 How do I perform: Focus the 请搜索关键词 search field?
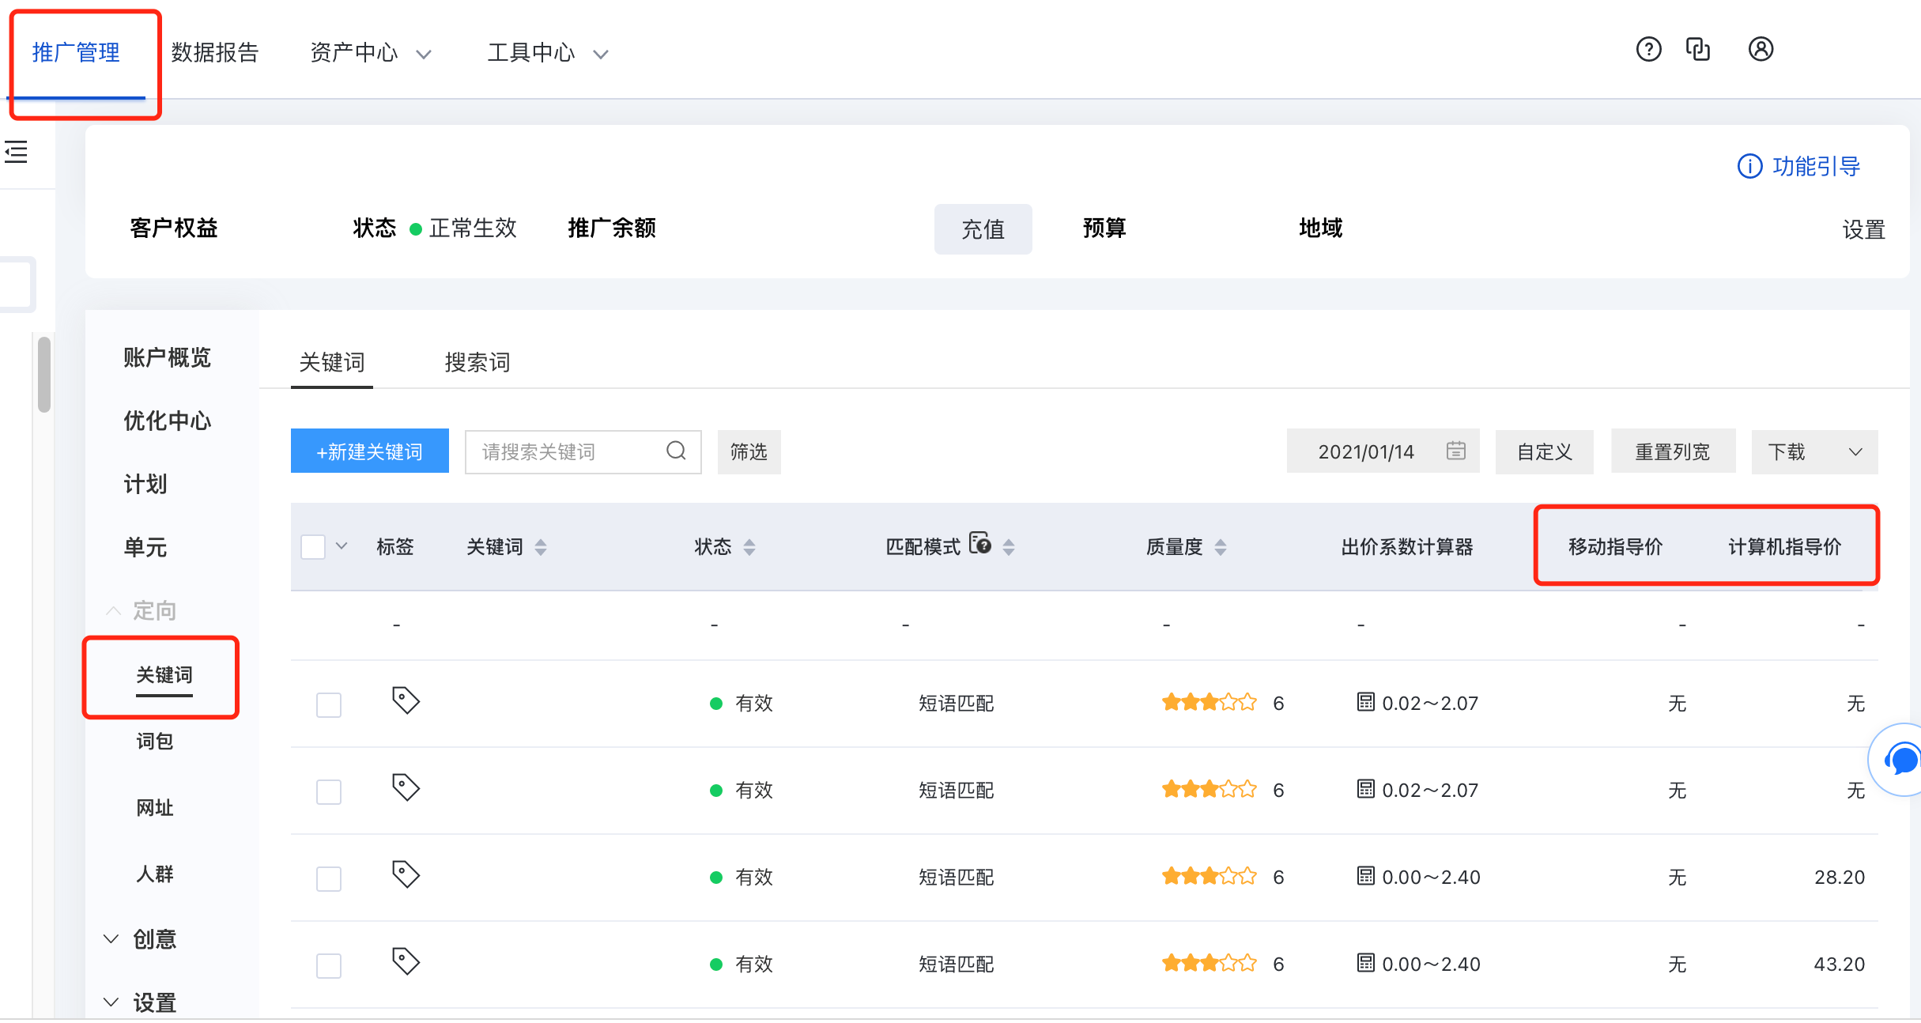pyautogui.click(x=583, y=451)
